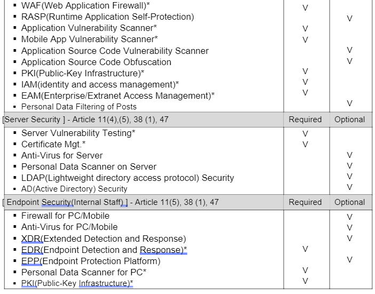Click Required header in Server Security row
Screen dimensions: 375x294
(305, 120)
